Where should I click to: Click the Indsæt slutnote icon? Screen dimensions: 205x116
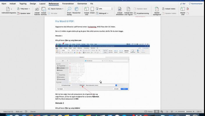click(44, 11)
